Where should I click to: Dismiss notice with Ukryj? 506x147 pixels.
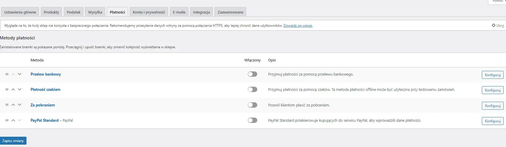pyautogui.click(x=498, y=26)
